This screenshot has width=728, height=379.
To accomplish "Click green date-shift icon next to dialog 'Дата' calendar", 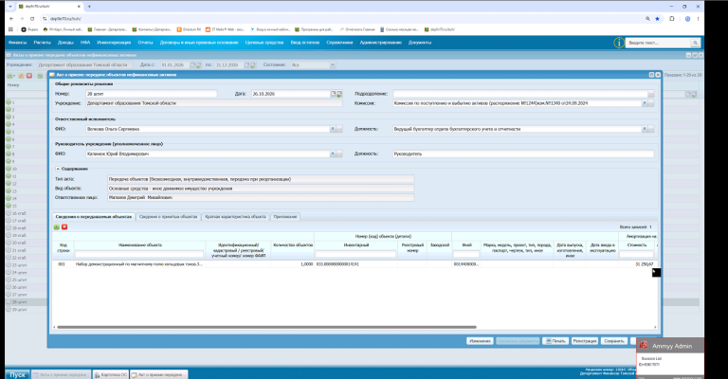I will pos(339,94).
